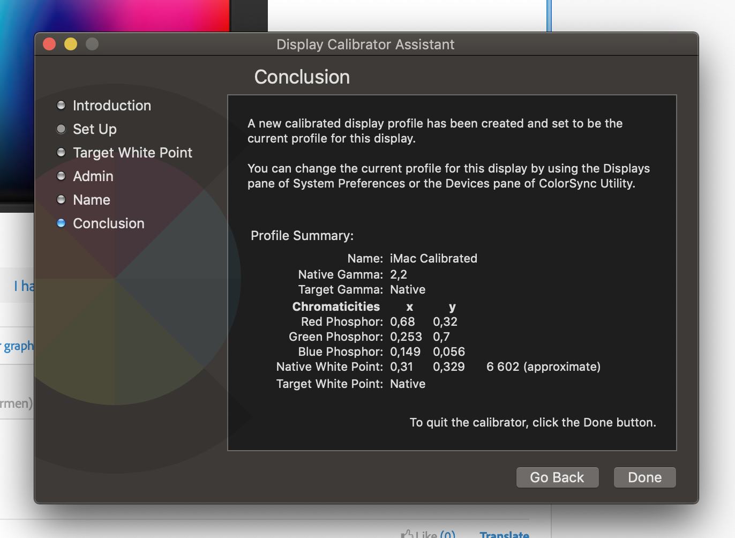
Task: Click the Done button
Action: pyautogui.click(x=644, y=477)
